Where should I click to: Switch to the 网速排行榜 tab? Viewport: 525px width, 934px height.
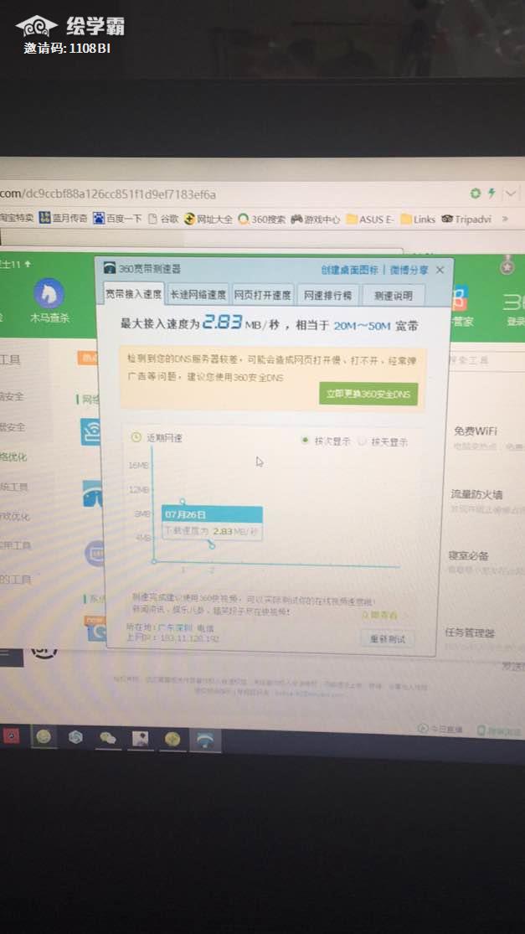click(x=328, y=295)
